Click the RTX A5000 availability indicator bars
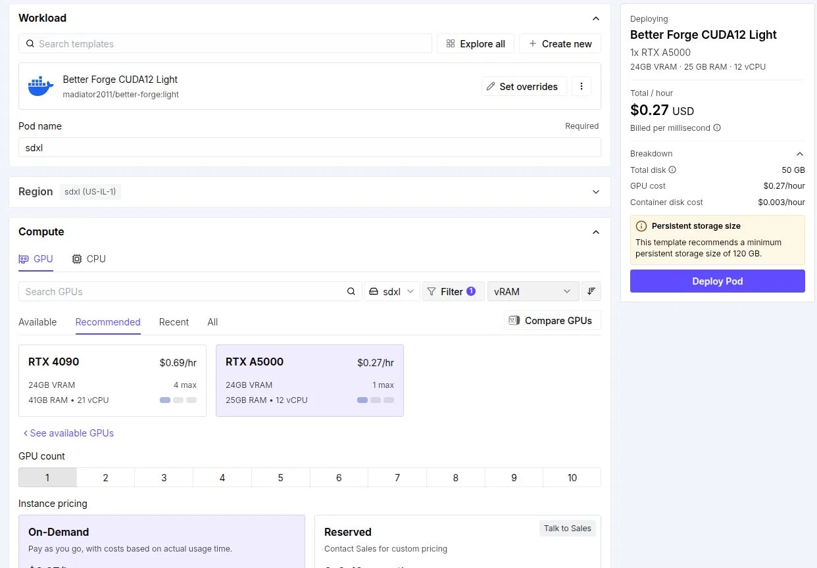This screenshot has width=817, height=568. click(376, 400)
